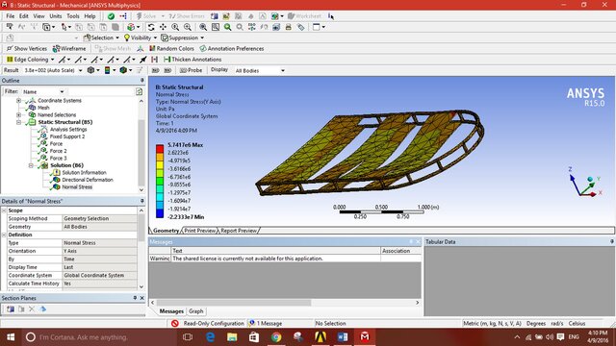Click the Solve button

tap(146, 16)
